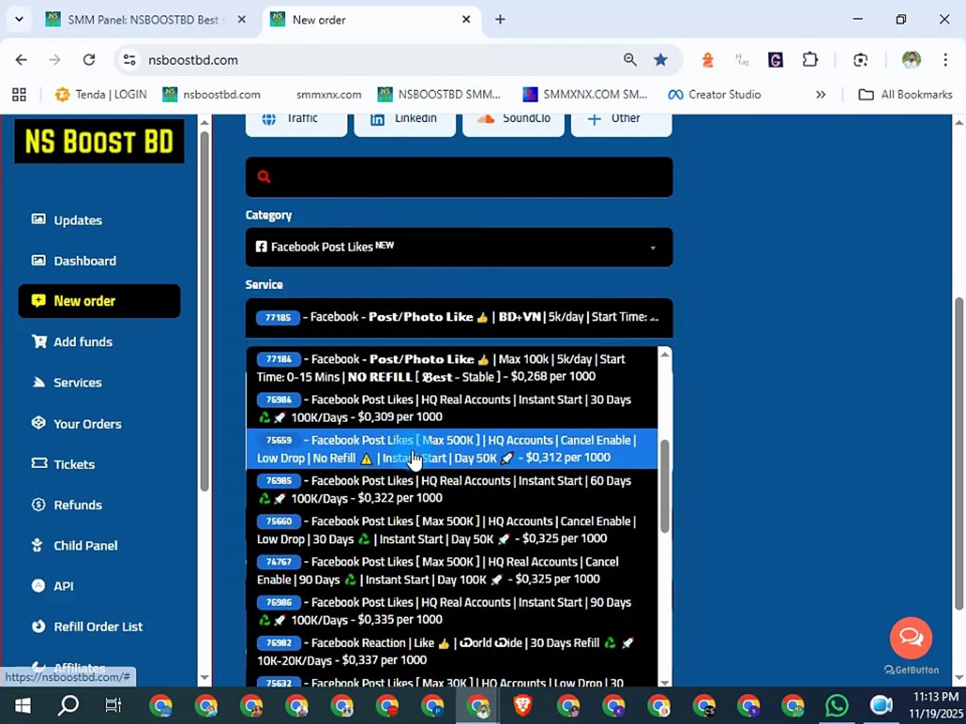Click the service list scrollbar thumb

tap(664, 486)
